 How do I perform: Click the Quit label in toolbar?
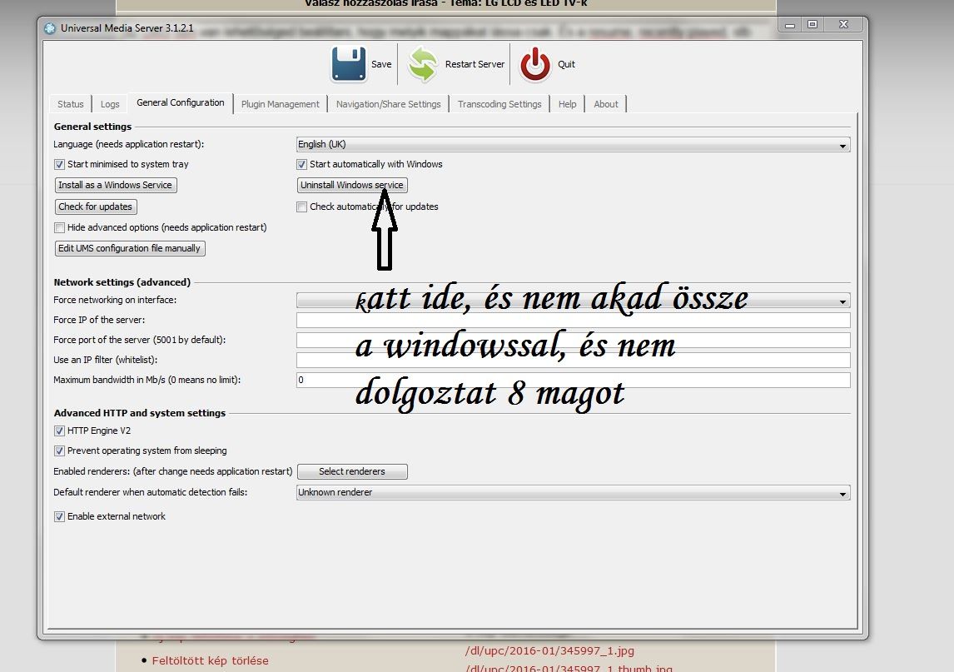(x=566, y=64)
